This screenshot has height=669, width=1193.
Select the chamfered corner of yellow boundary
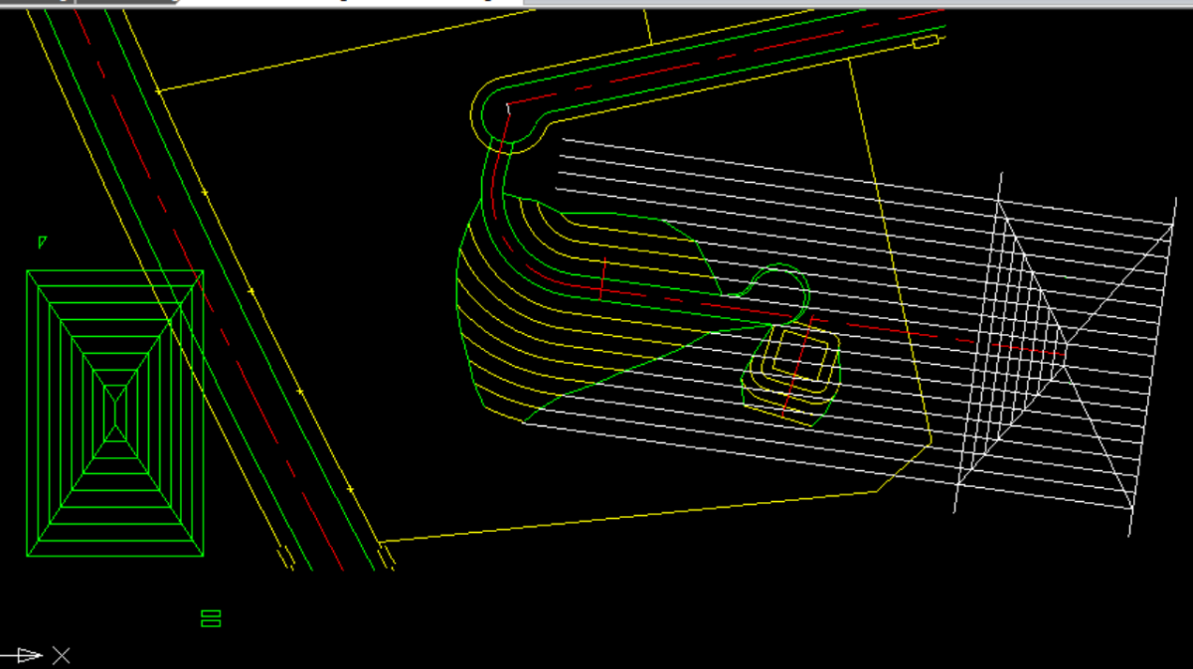904,463
